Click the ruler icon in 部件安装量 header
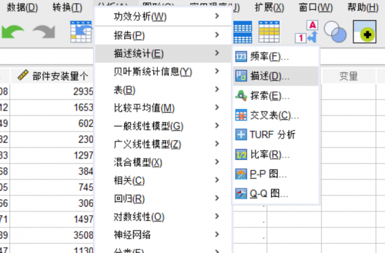Viewport: 385px width, 253px height. (x=23, y=75)
